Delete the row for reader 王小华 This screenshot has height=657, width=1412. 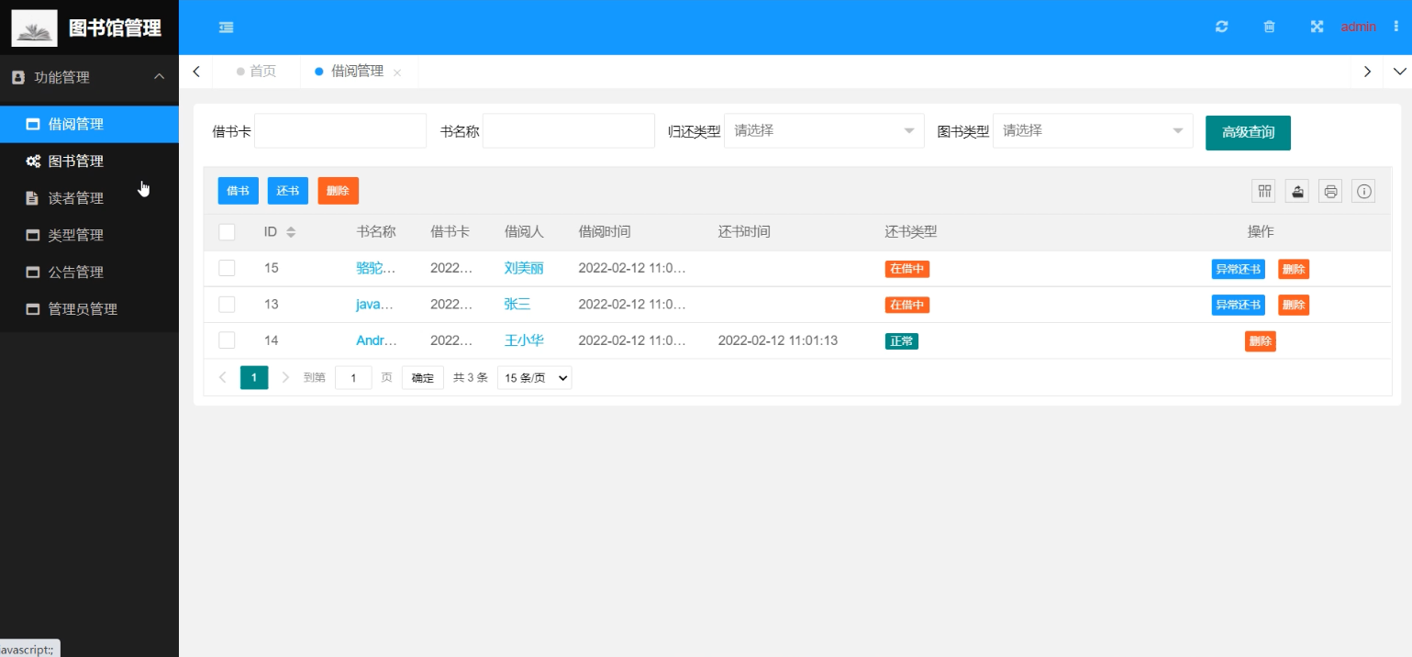[1261, 341]
